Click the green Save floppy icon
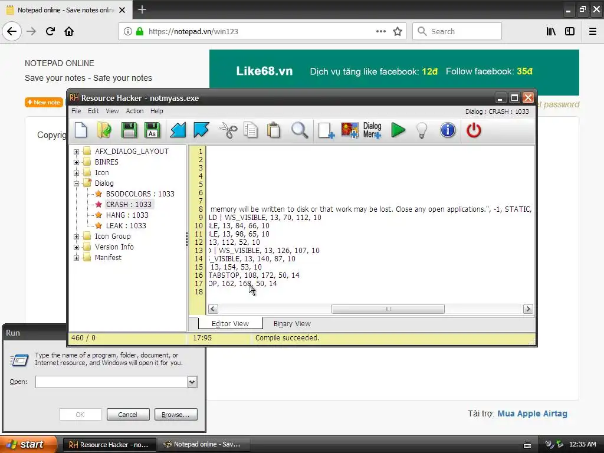 point(129,130)
